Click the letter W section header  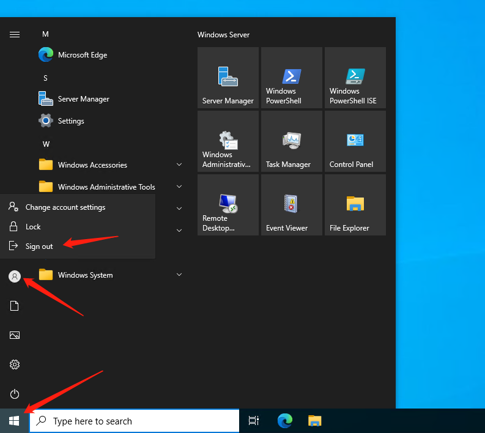pyautogui.click(x=46, y=144)
